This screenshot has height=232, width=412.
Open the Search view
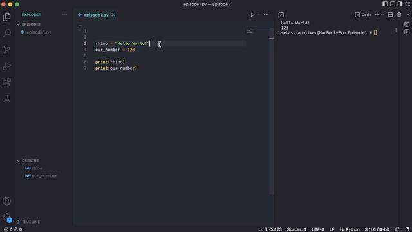point(7,33)
